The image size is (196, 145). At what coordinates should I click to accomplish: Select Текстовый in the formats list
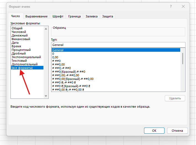(x=19, y=61)
